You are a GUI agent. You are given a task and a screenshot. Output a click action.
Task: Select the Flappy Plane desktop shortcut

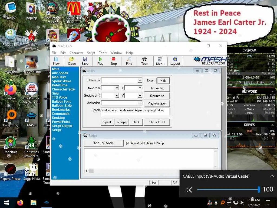click(31, 64)
